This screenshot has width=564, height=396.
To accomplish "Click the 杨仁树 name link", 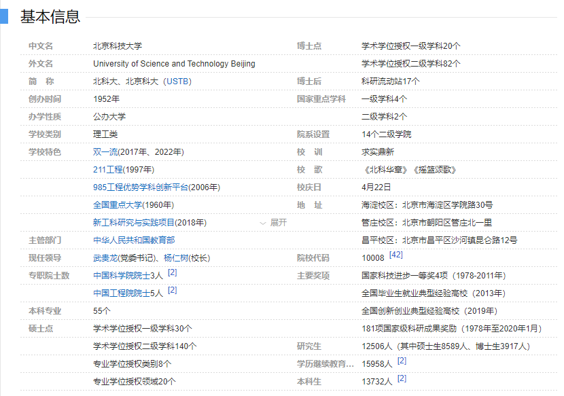I will pos(175,258).
